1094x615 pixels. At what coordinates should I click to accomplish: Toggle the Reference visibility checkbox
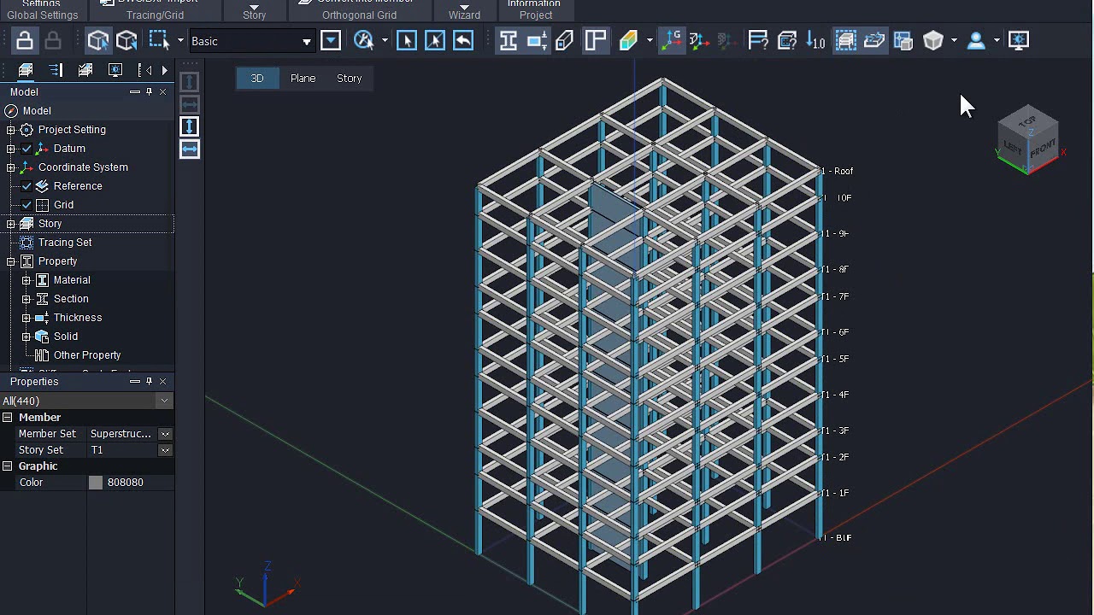[26, 186]
